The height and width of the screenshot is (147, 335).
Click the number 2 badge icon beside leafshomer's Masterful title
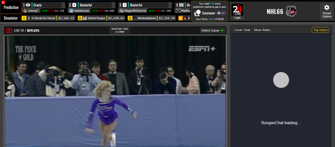tap(74, 5)
